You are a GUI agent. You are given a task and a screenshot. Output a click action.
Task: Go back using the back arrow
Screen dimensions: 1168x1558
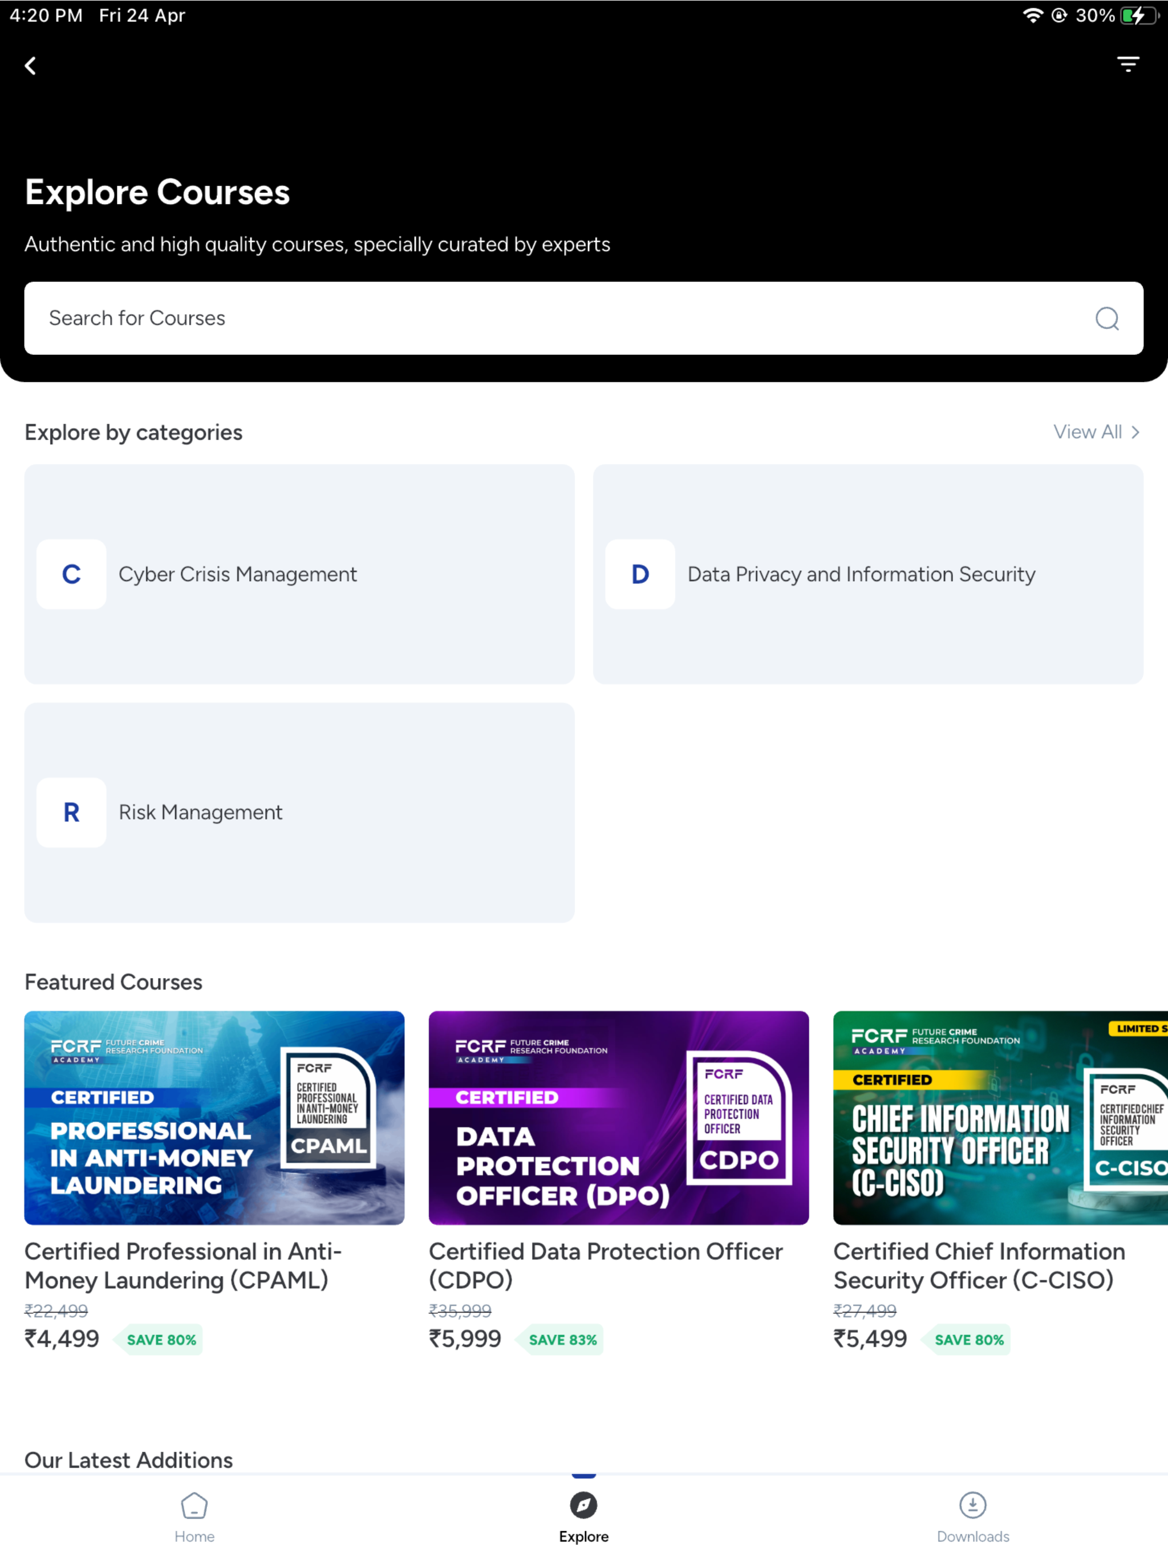[x=30, y=66]
